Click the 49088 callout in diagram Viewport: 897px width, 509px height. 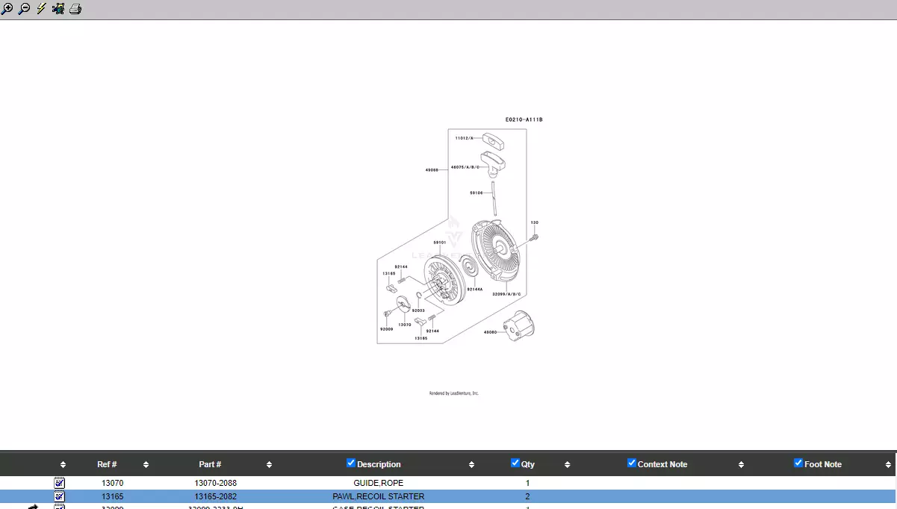(432, 170)
